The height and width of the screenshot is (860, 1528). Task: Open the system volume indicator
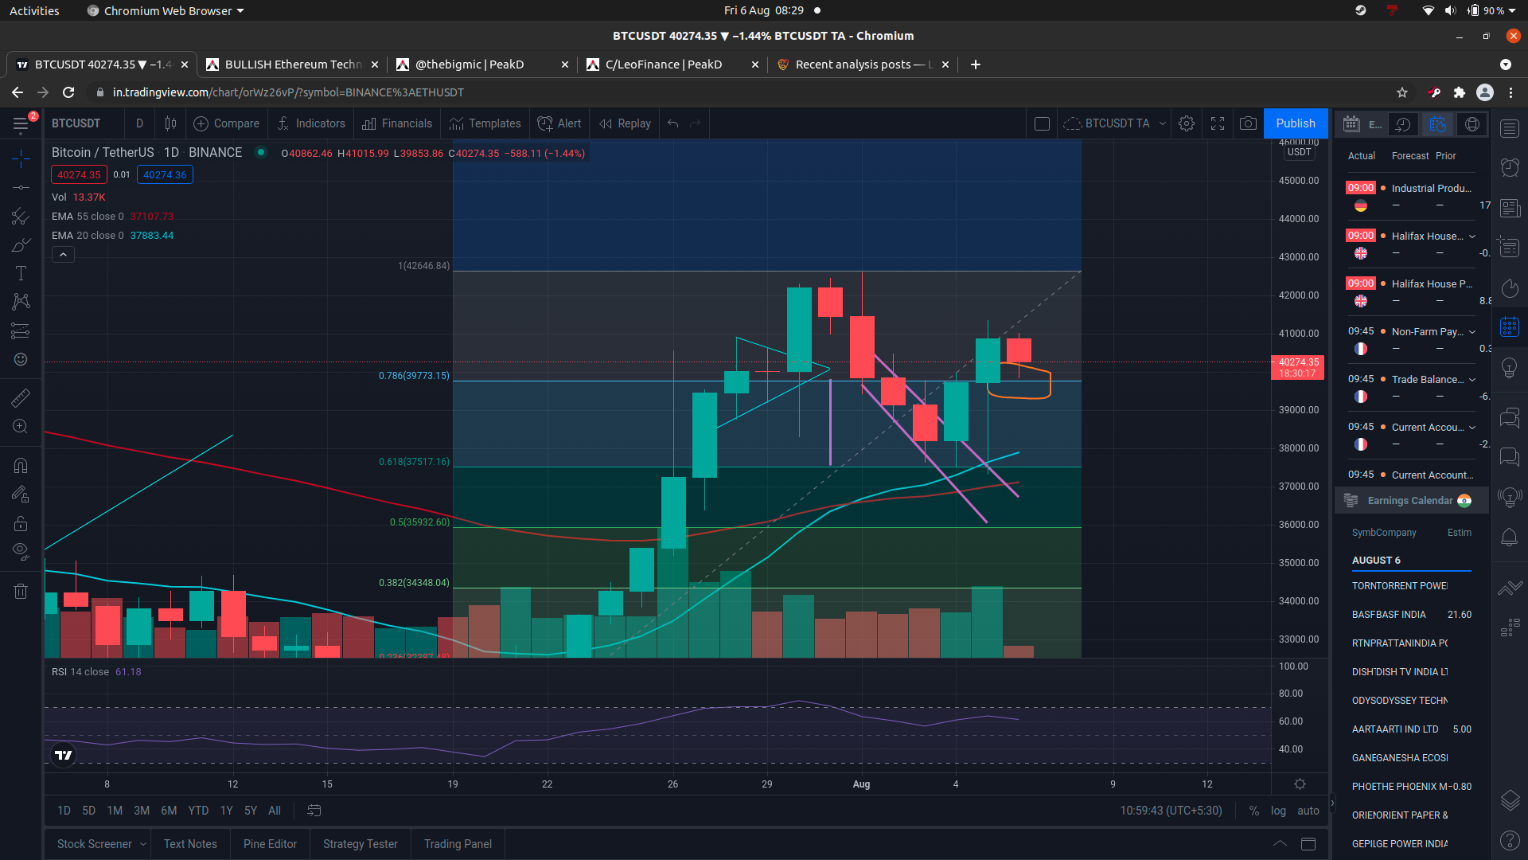pos(1451,10)
